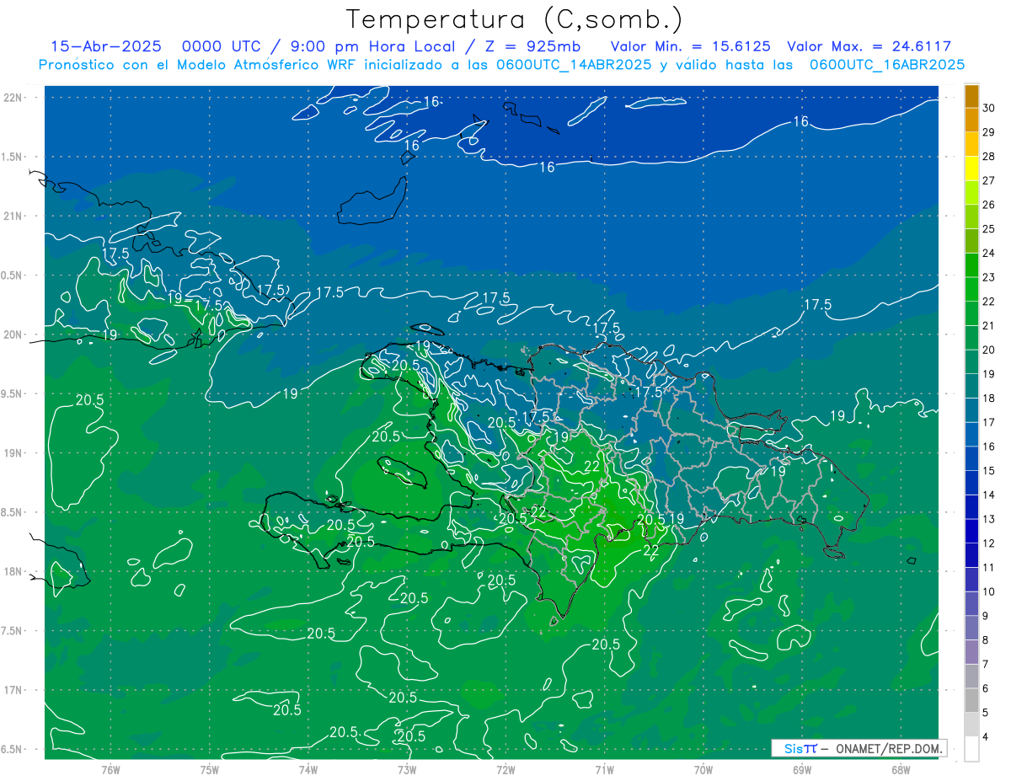
Task: Click the "20" value on the color scale
Action: pos(988,350)
